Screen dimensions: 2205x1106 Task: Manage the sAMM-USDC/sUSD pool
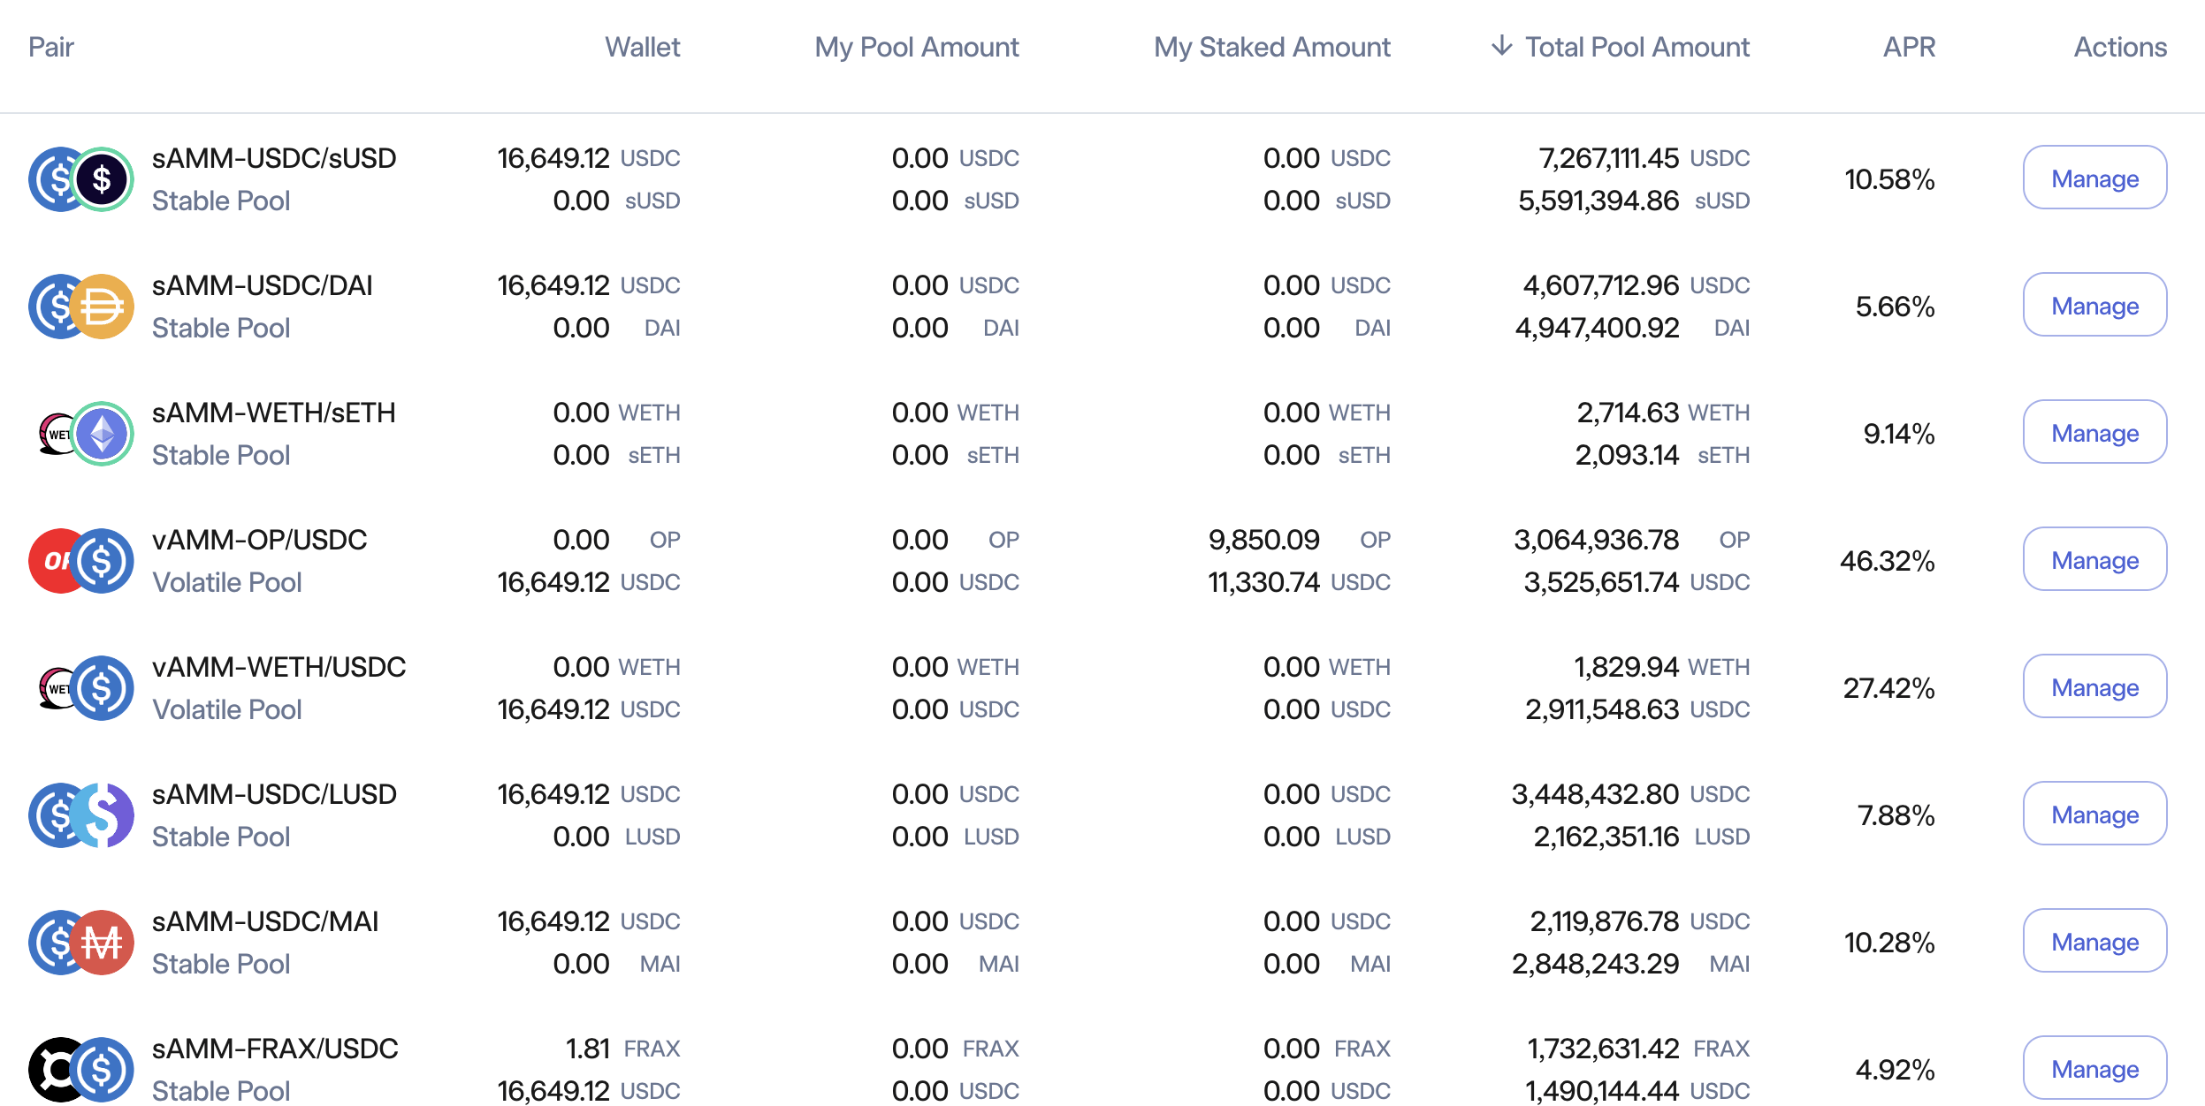coord(2094,178)
